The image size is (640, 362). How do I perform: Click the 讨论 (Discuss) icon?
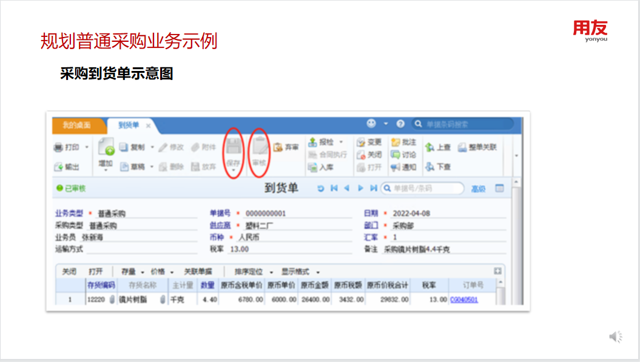tap(395, 155)
